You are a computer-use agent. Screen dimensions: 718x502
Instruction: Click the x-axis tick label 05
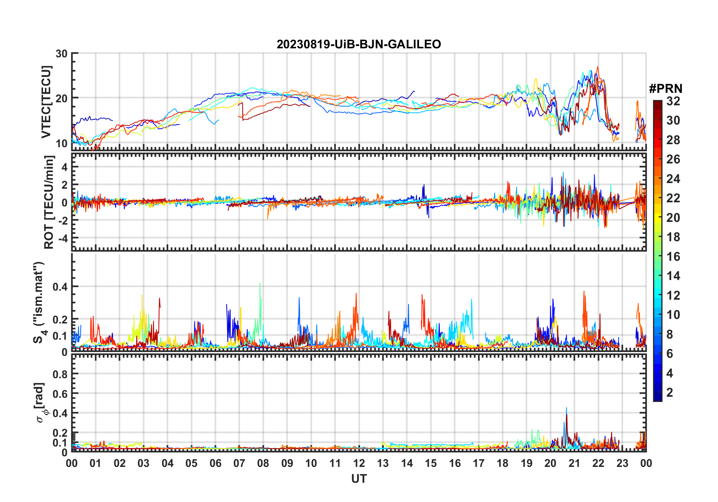191,463
